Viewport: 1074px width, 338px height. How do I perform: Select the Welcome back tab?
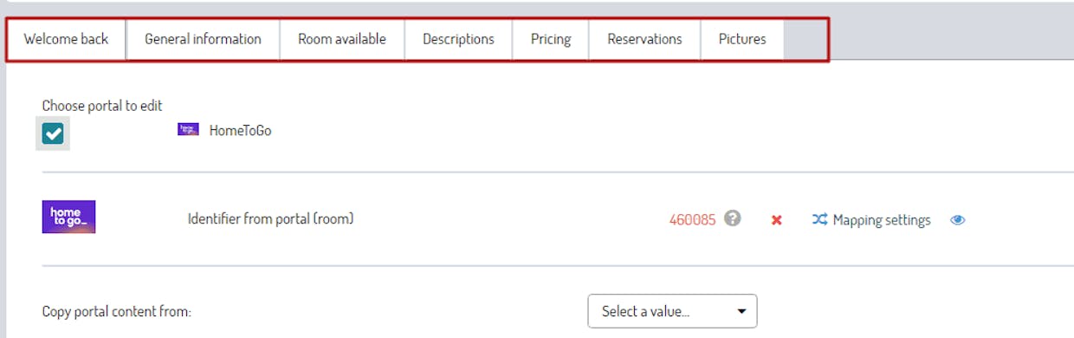(66, 39)
